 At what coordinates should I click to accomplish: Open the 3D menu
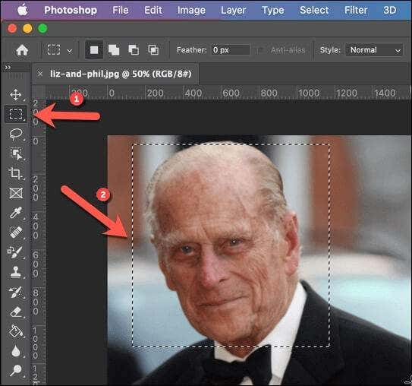(390, 11)
